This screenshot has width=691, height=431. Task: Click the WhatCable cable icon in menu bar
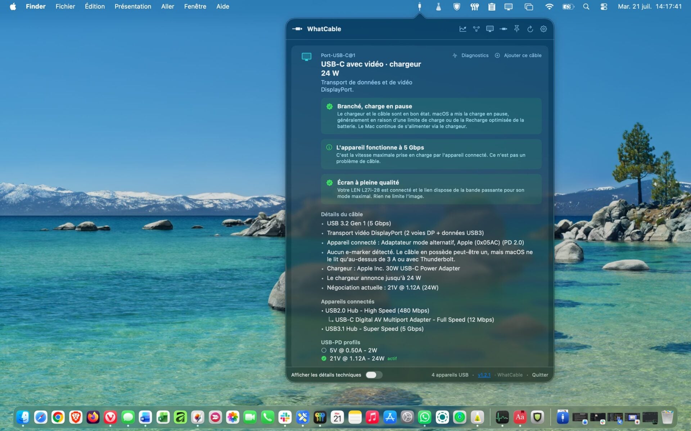(x=420, y=6)
